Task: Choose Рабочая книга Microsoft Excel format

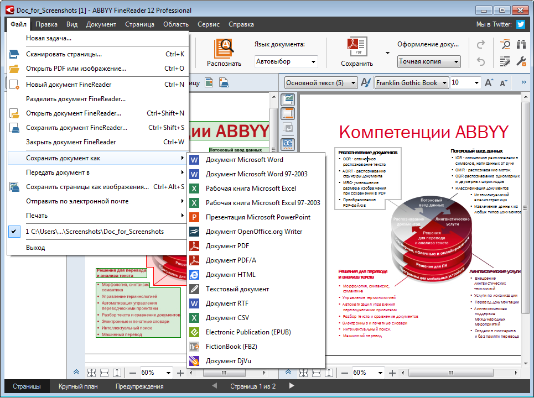Action: (256, 188)
